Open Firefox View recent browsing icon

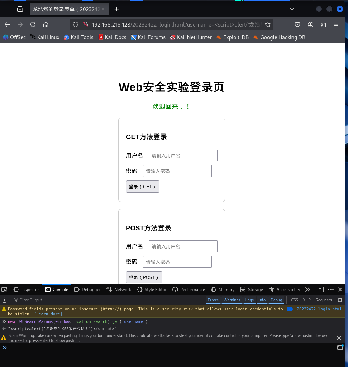point(20,9)
